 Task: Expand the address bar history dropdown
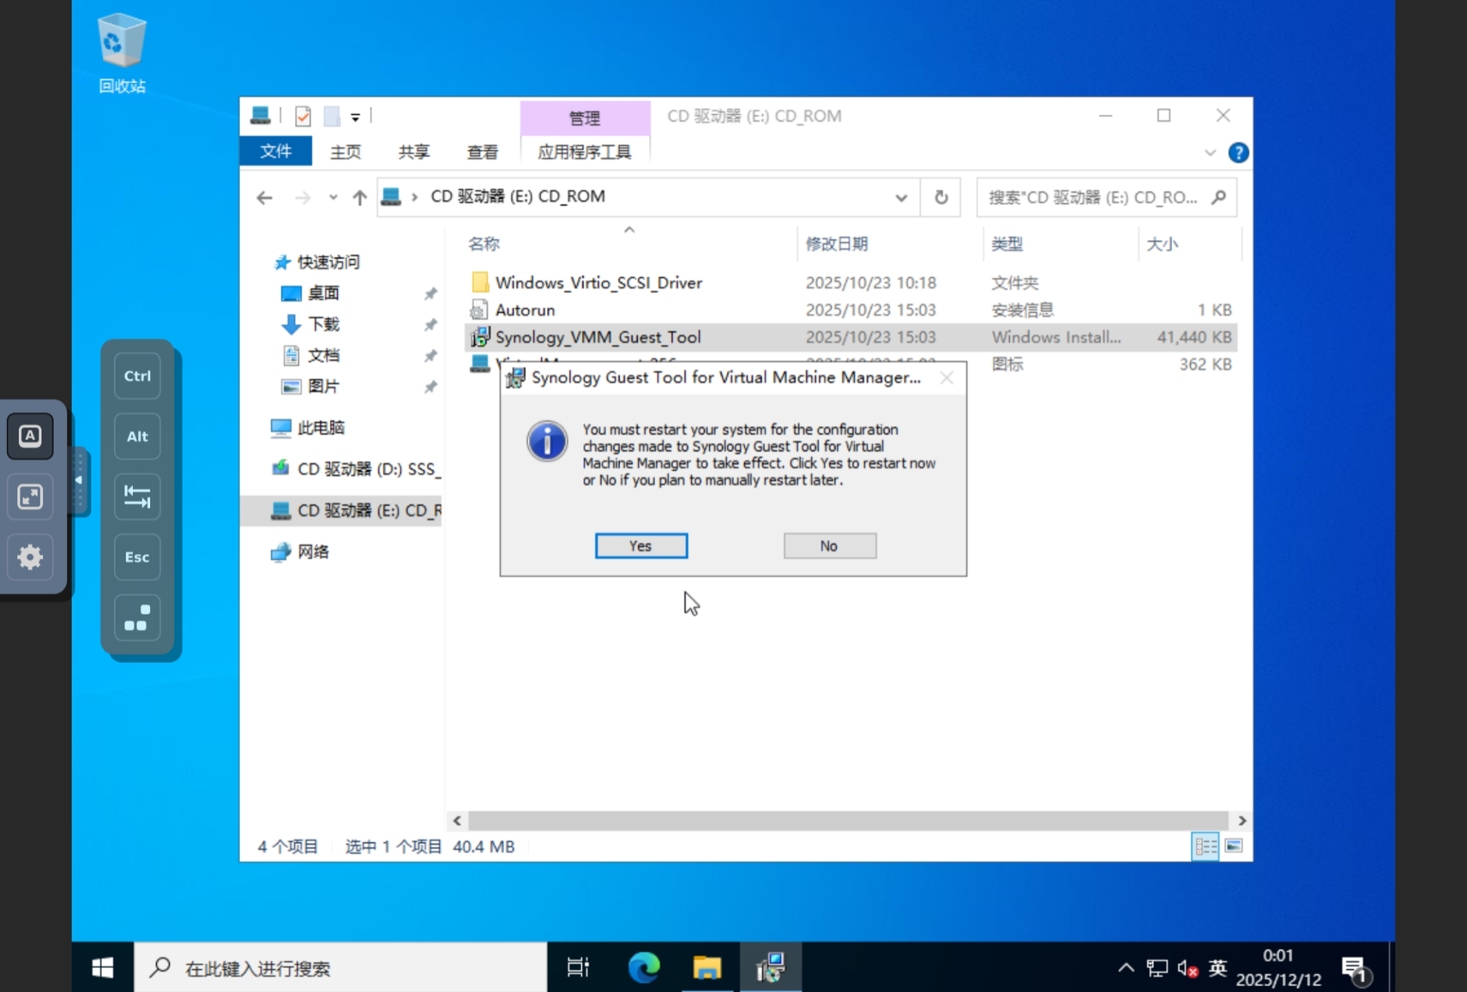901,198
